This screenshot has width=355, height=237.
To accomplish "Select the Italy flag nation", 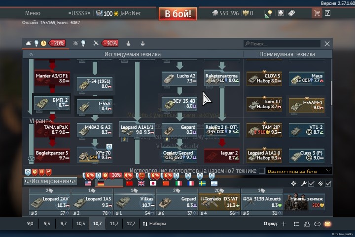I will tap(178, 183).
